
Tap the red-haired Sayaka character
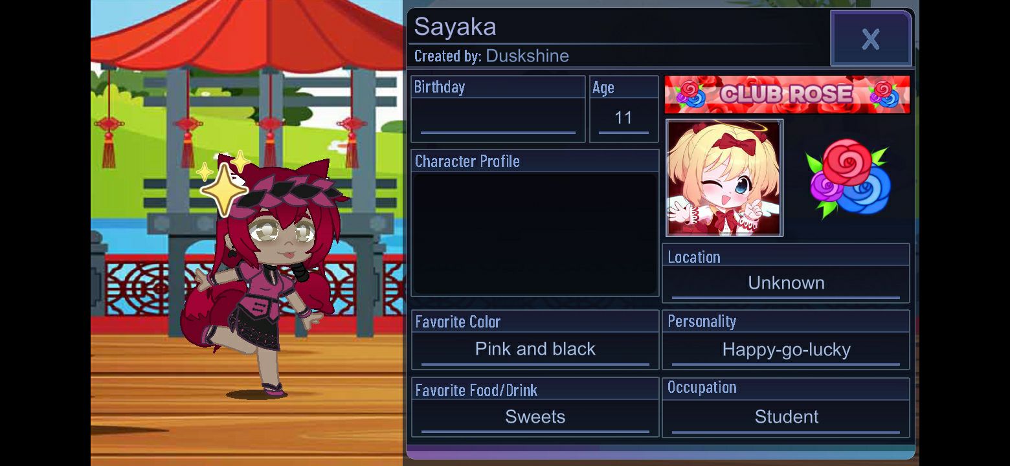click(x=265, y=278)
